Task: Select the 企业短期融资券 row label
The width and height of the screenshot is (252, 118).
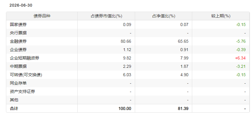Action: 25,58
